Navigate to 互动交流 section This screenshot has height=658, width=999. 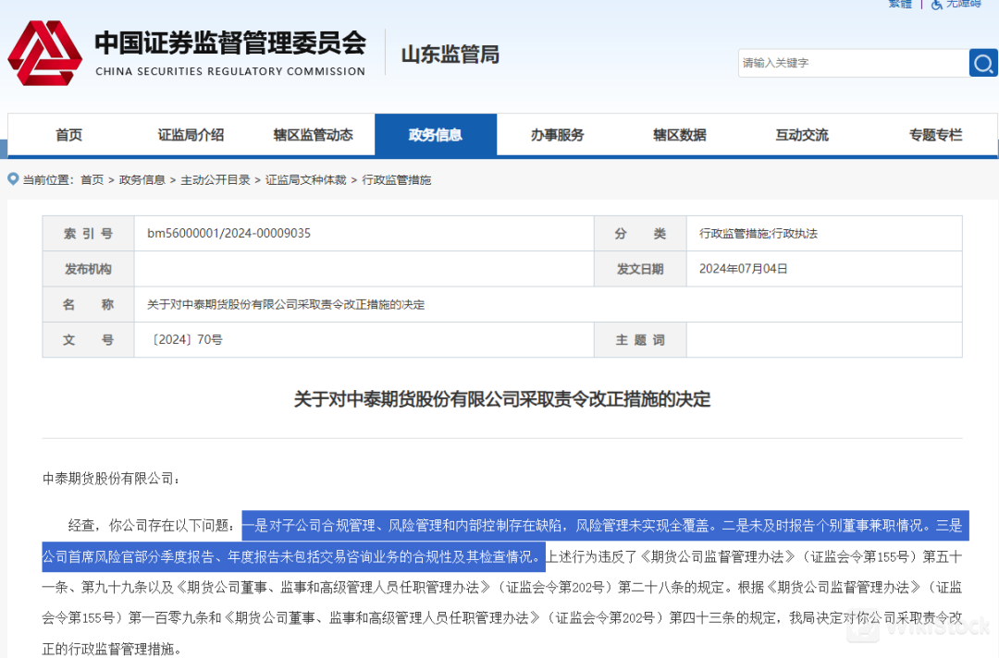pyautogui.click(x=801, y=135)
